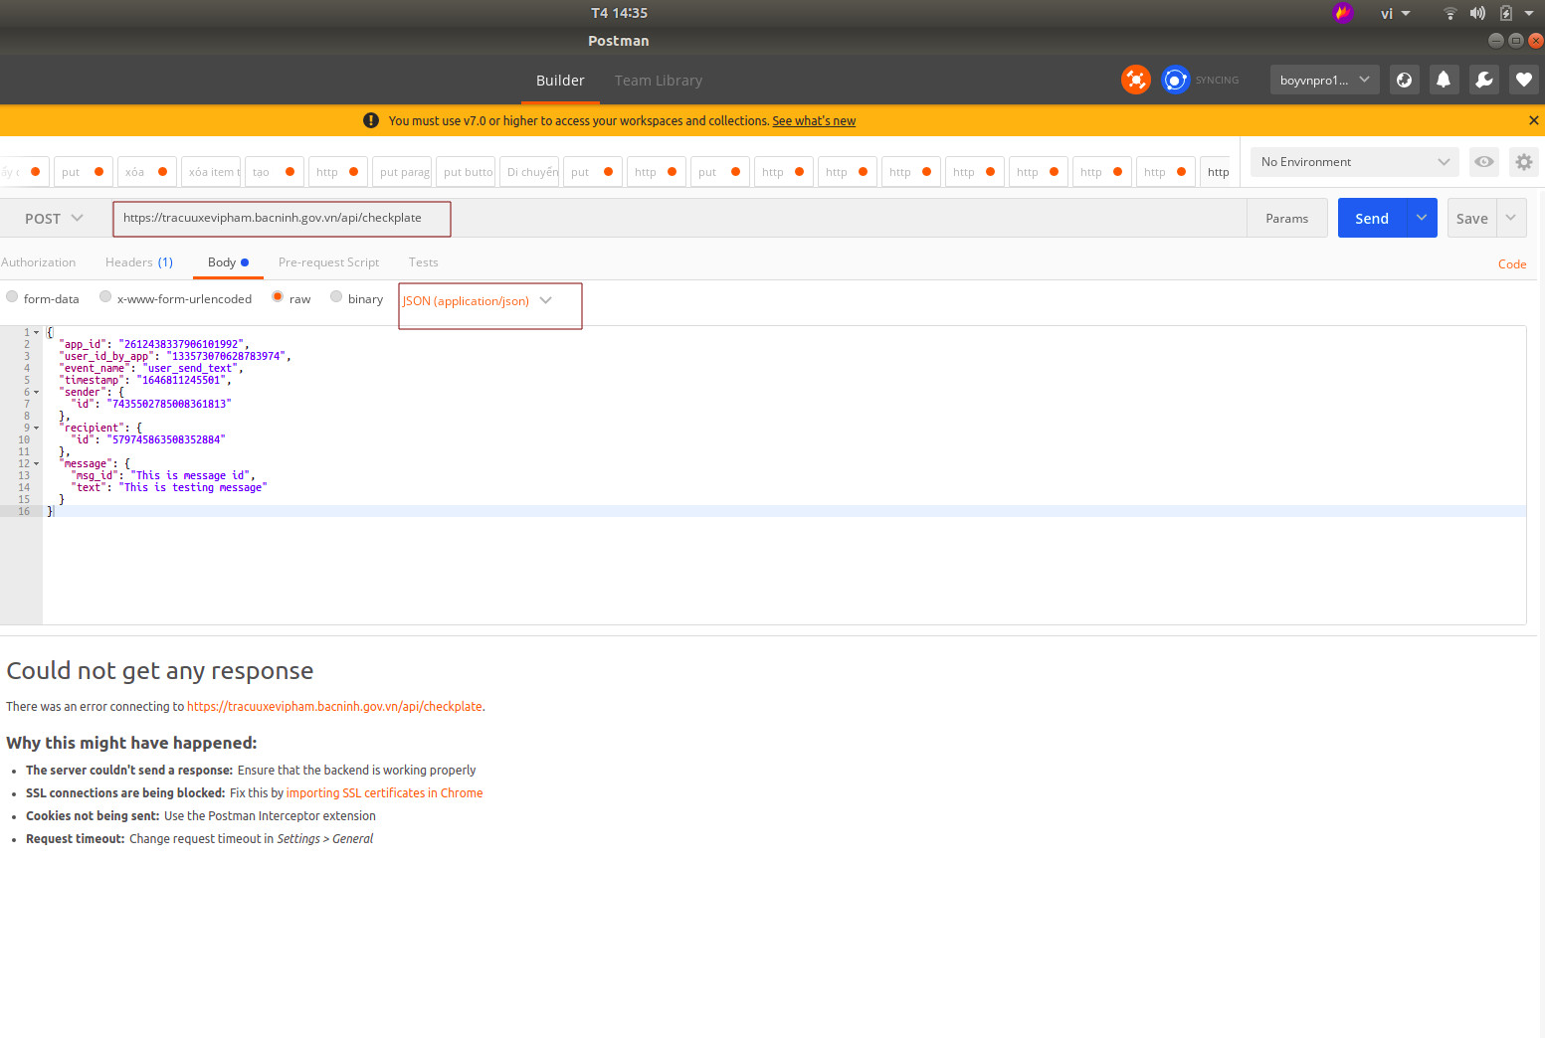Click the globe browse icon
The width and height of the screenshot is (1545, 1038).
[x=1404, y=80]
